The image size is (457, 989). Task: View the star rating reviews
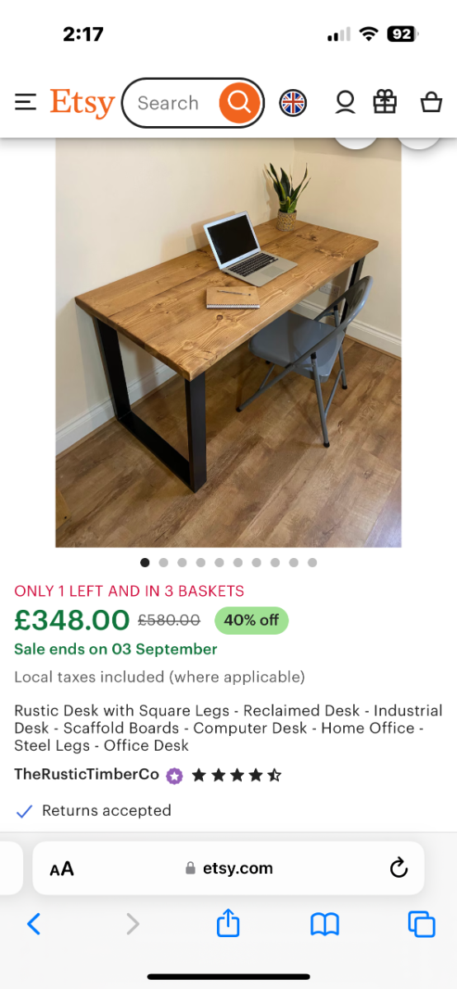pos(237,776)
